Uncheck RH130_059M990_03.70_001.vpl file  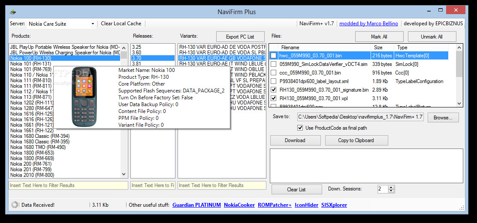point(274,98)
